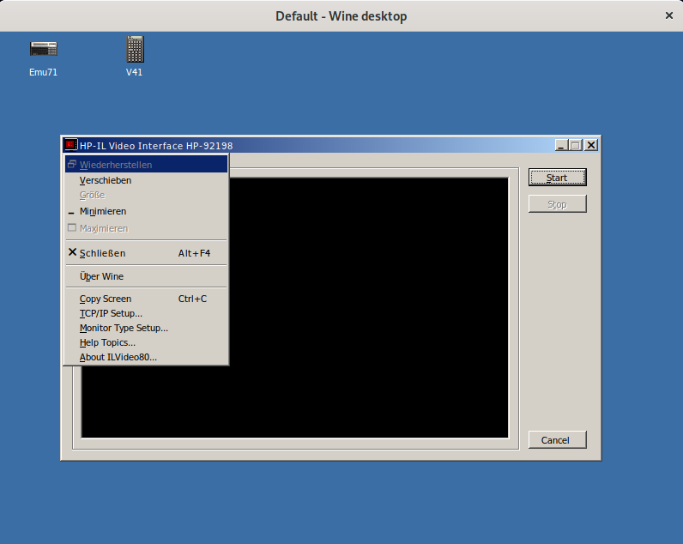The image size is (683, 544).
Task: Open Monitor Type Setup... entry
Action: [x=124, y=329]
